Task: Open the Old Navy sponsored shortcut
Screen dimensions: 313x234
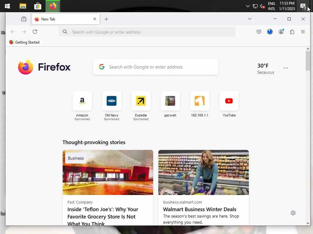Action: [x=111, y=106]
